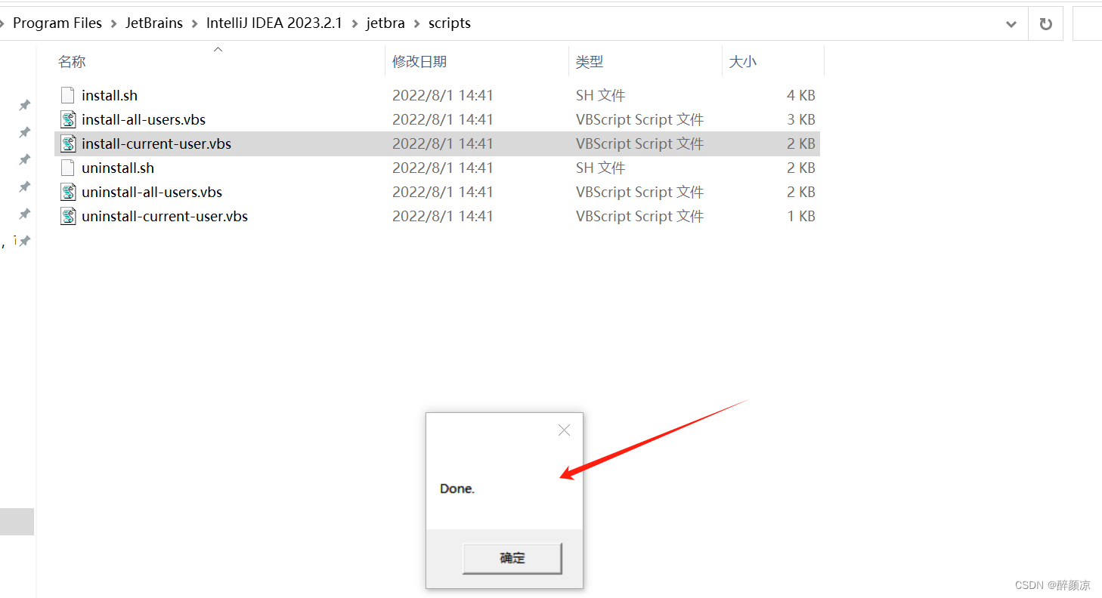This screenshot has height=598, width=1102.
Task: Select file name install-all-users.vbs
Action: point(144,119)
